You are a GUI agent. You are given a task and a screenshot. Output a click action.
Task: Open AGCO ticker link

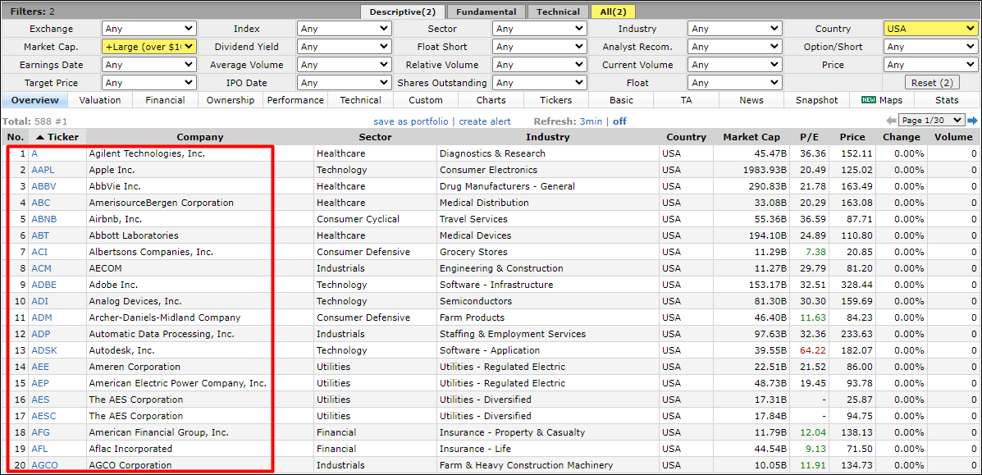click(x=43, y=465)
